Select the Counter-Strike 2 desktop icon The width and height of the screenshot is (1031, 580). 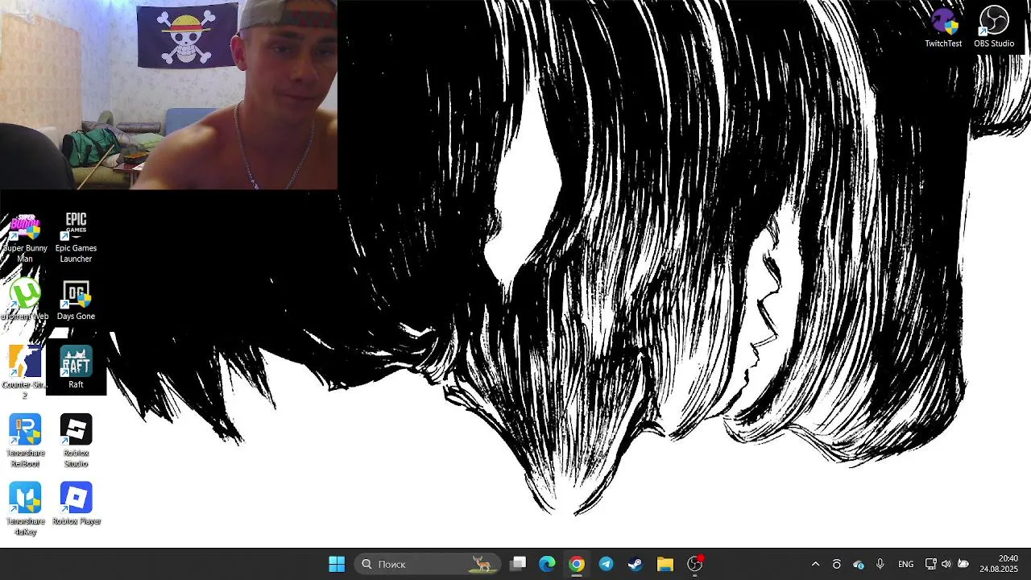click(x=25, y=372)
